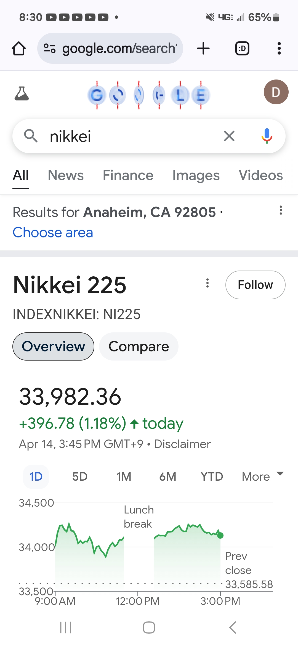Switch to the News tab
Screen dimensions: 298x646
tap(66, 175)
